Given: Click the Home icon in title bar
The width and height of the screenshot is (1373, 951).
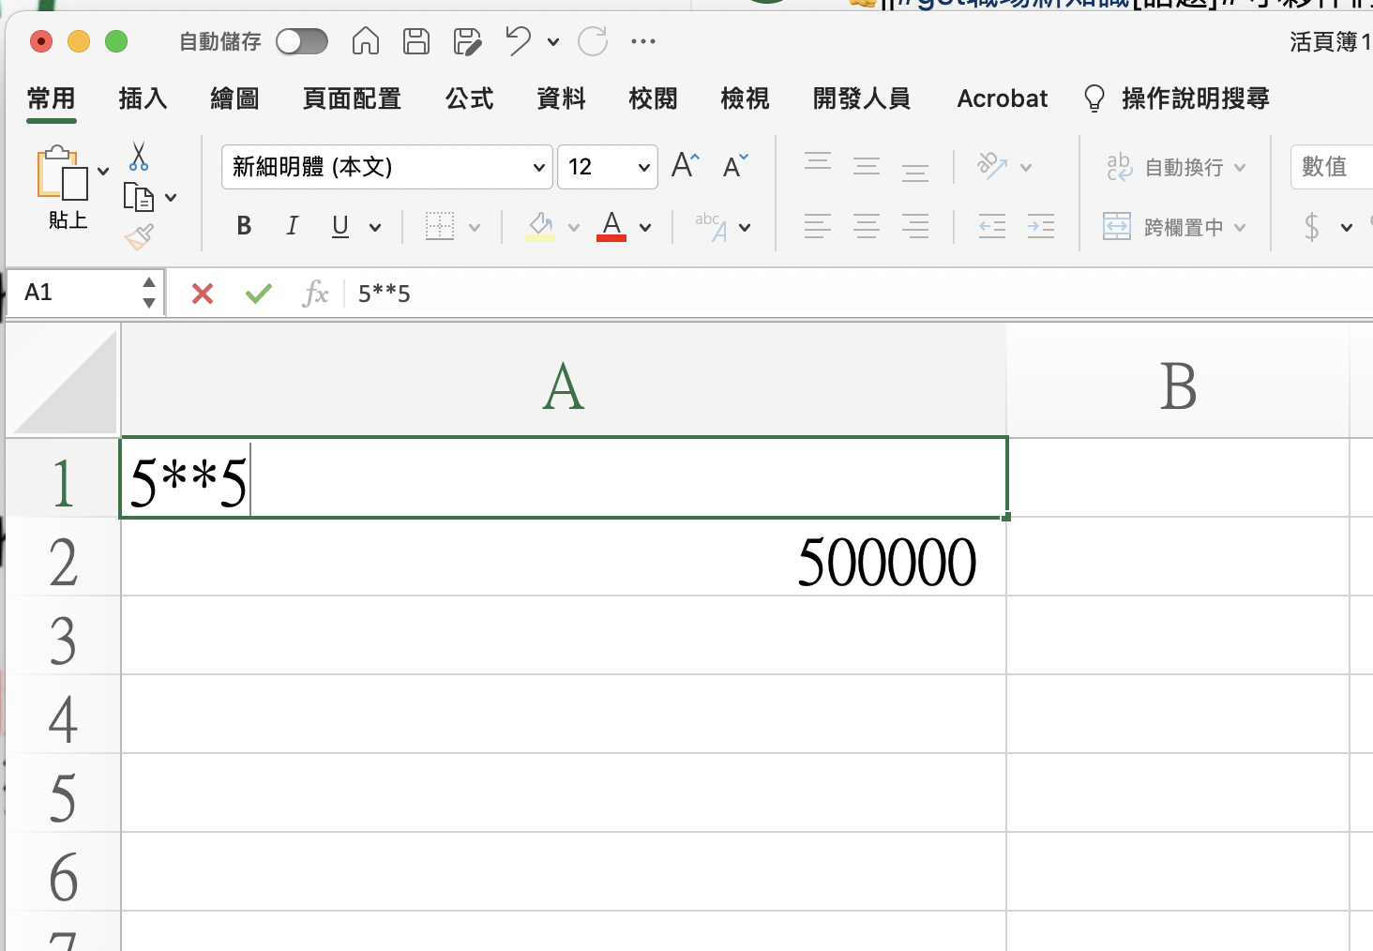Looking at the screenshot, I should (366, 41).
